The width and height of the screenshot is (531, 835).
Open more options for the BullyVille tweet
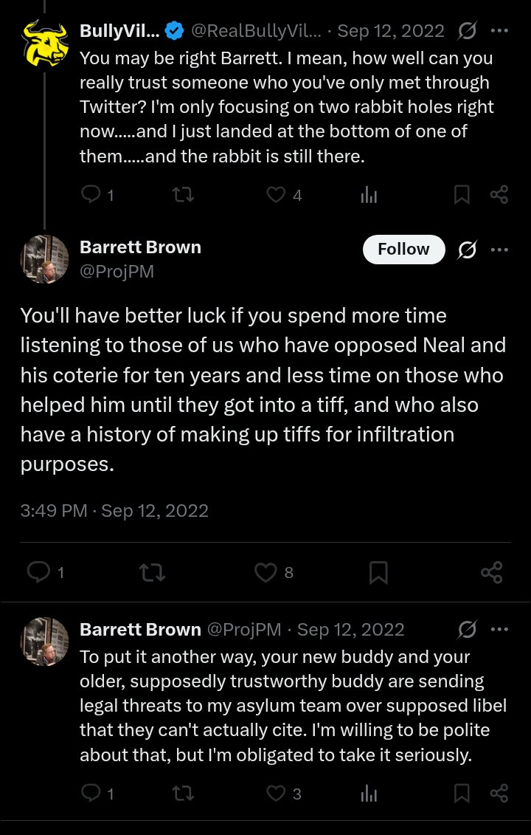pos(499,31)
